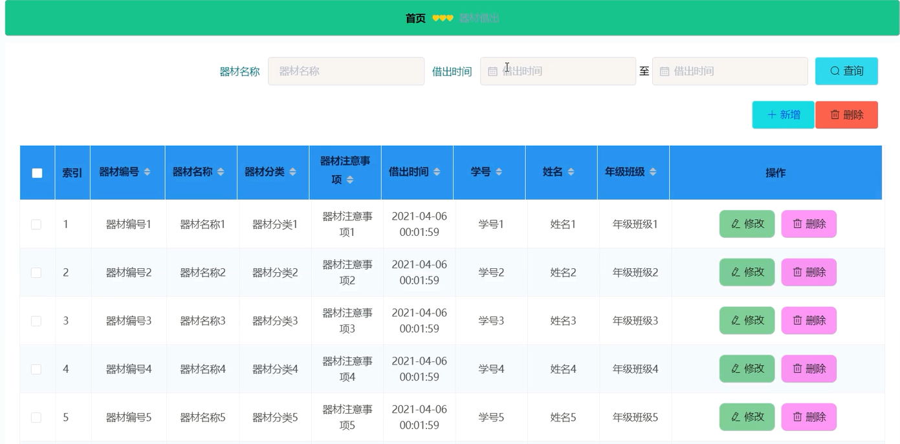Image resolution: width=900 pixels, height=444 pixels.
Task: Delete row 1 with pink 删除 button
Action: pyautogui.click(x=809, y=224)
